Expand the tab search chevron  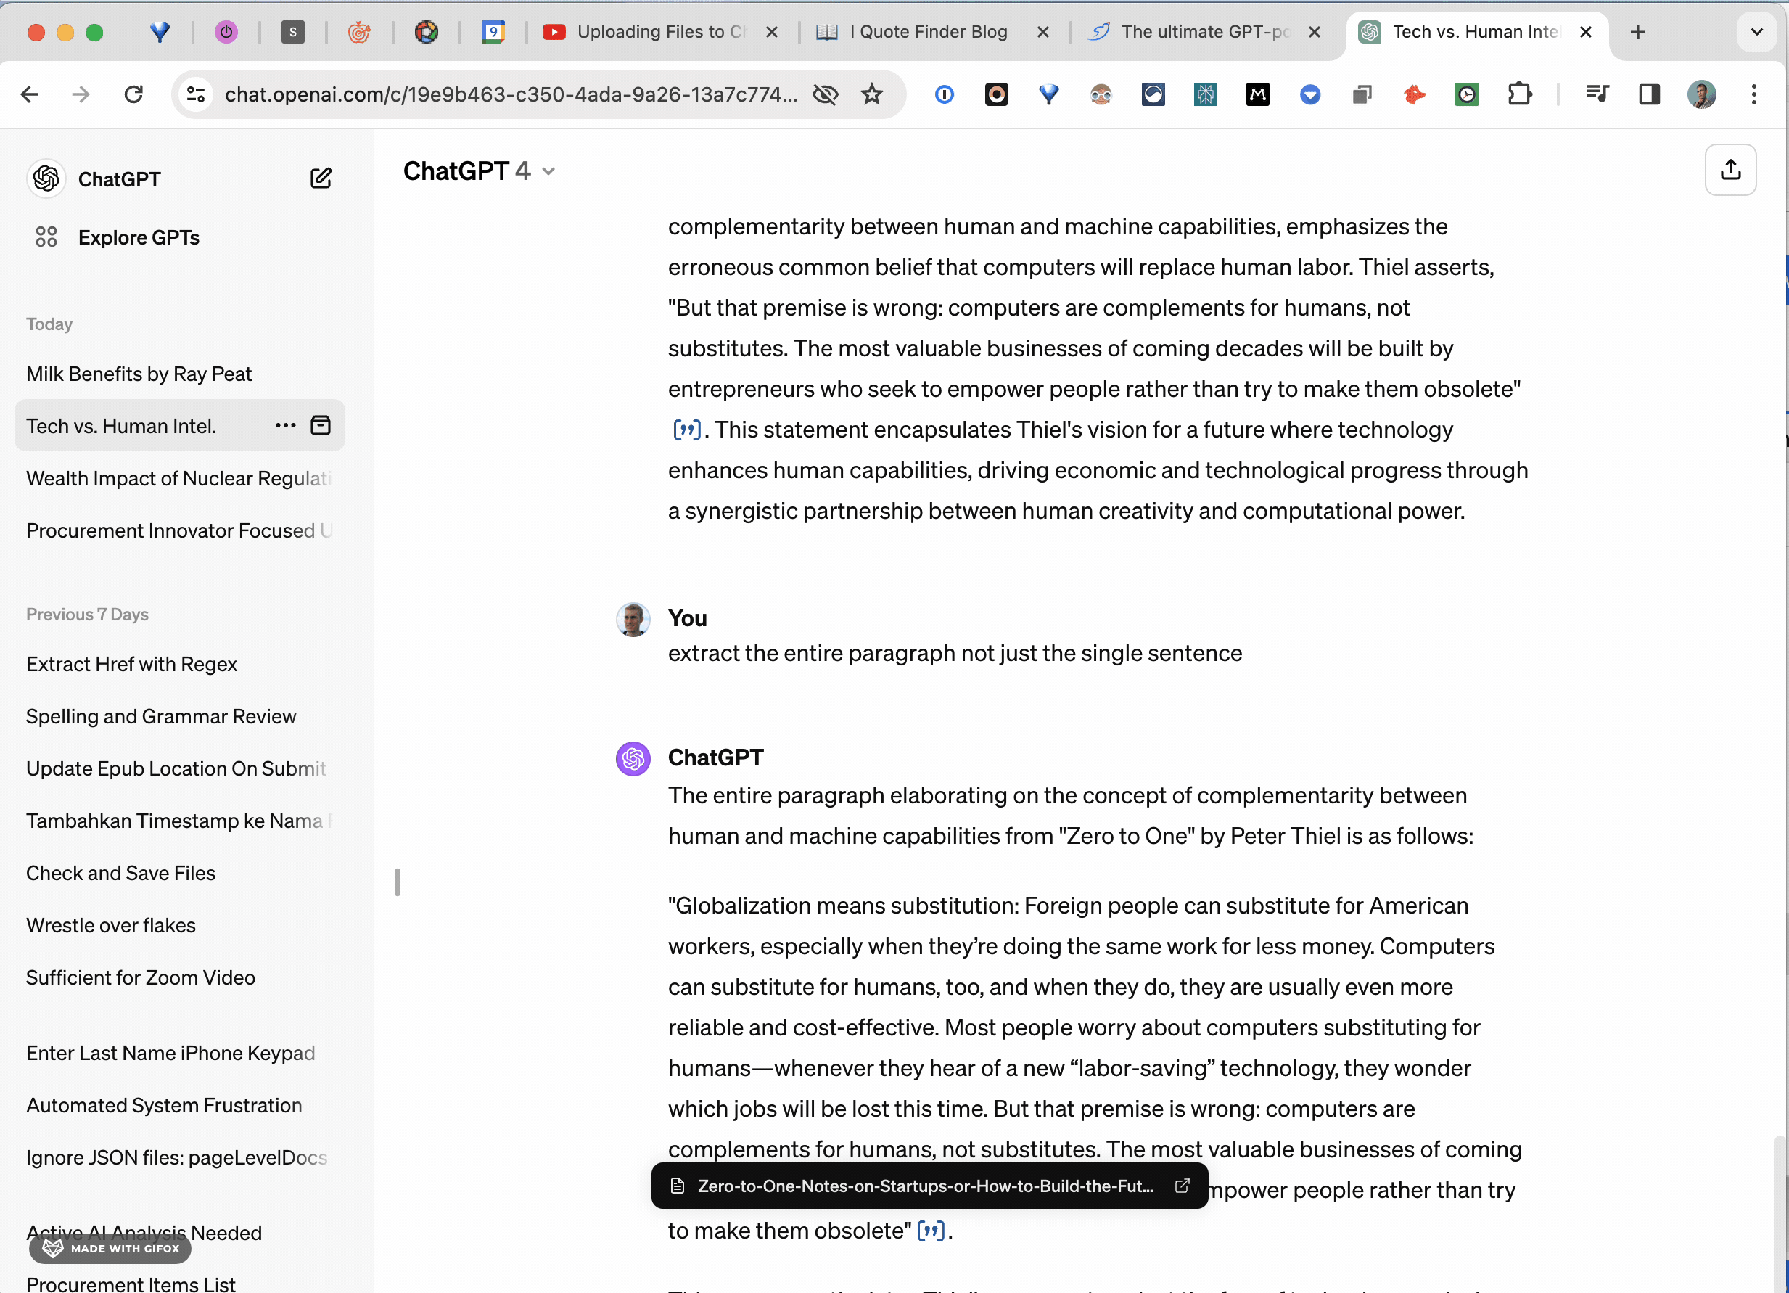click(1756, 31)
